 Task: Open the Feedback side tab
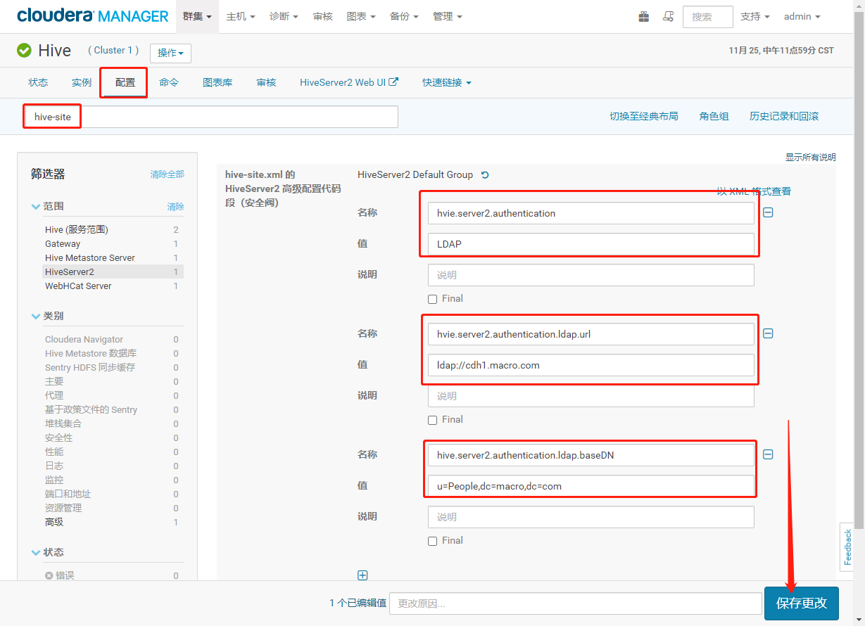tap(847, 547)
